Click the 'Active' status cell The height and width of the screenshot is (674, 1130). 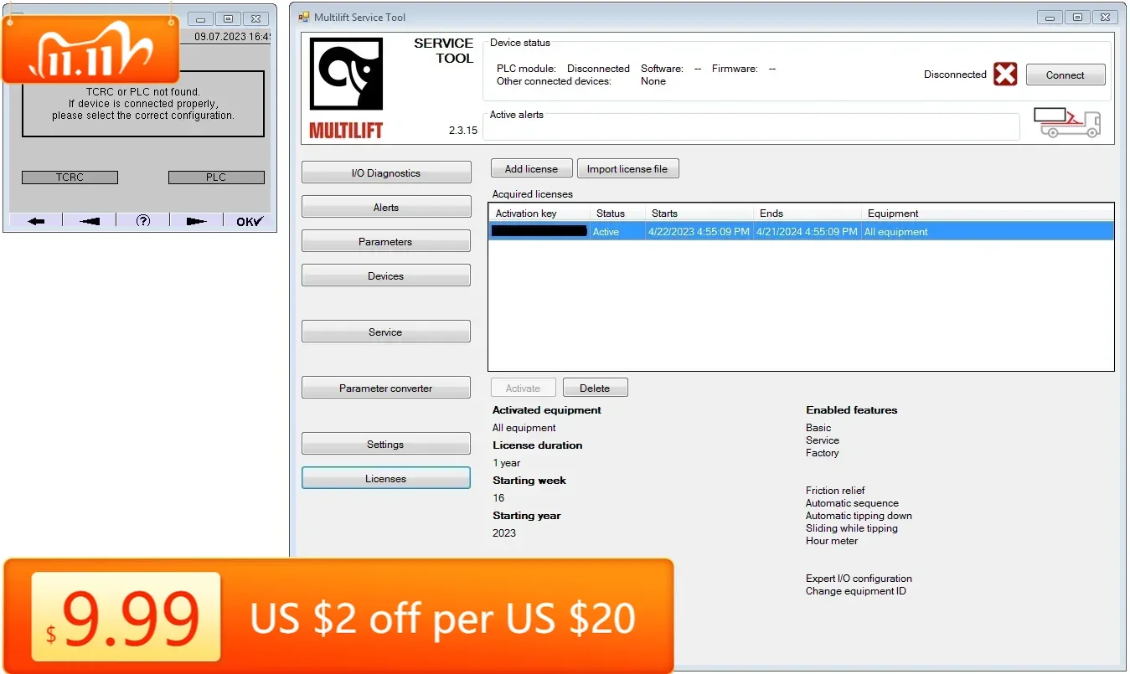click(606, 232)
